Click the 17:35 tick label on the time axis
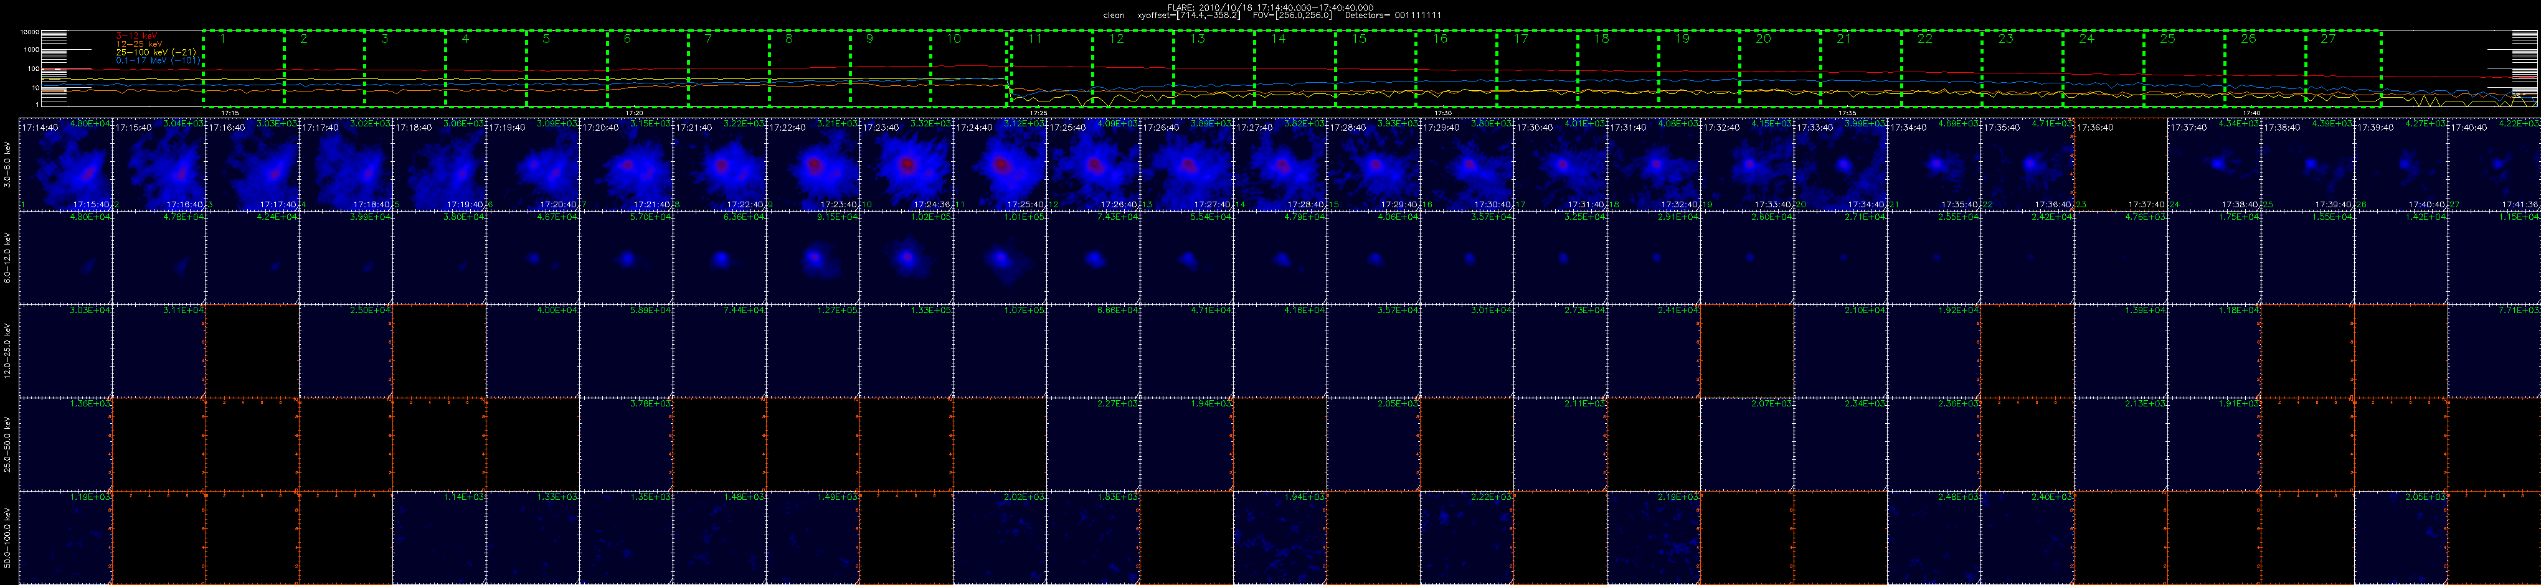 pyautogui.click(x=1848, y=113)
